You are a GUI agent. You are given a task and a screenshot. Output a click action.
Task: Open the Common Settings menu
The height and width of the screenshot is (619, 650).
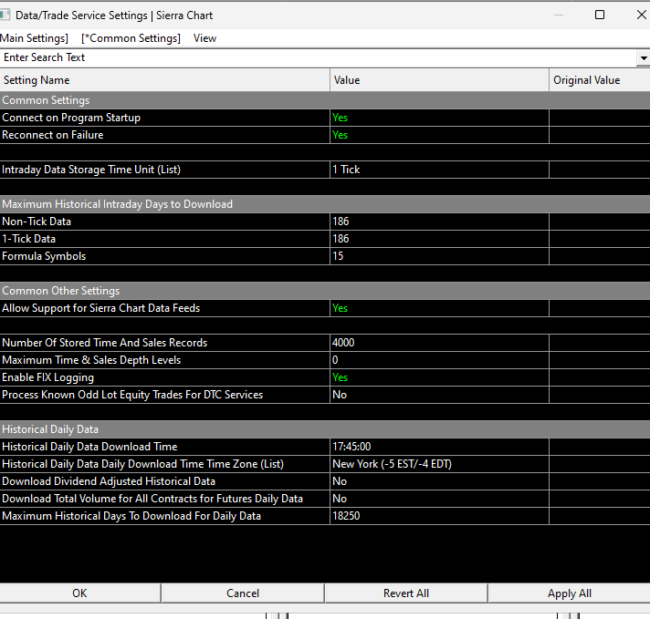click(131, 38)
